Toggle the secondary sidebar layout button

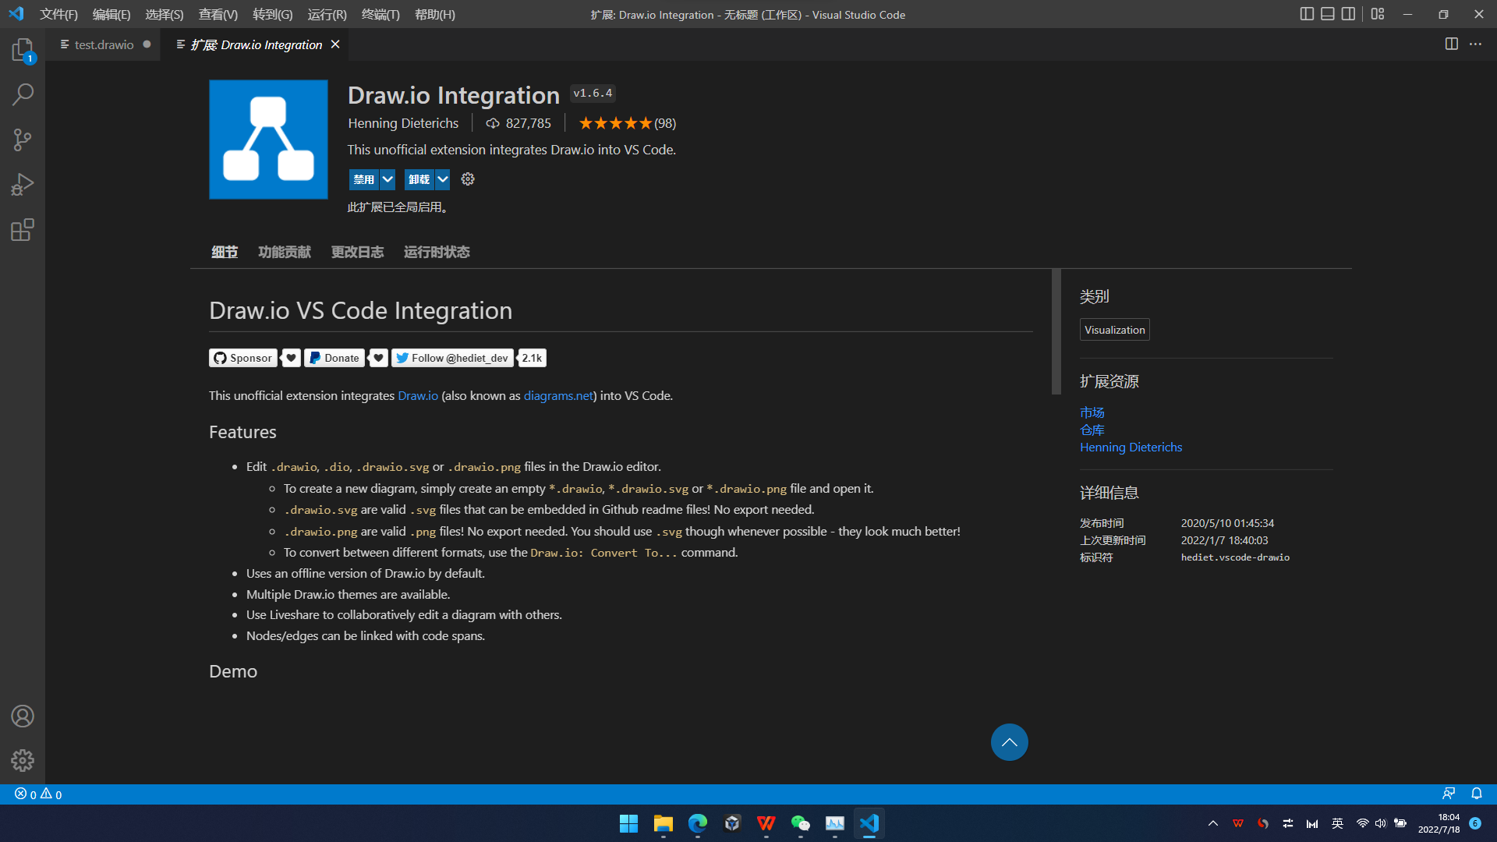(1348, 14)
